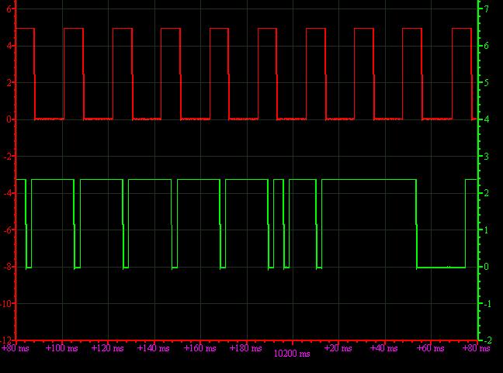Pick the +160 ms time axis label
This screenshot has height=373, width=503.
tap(200, 349)
